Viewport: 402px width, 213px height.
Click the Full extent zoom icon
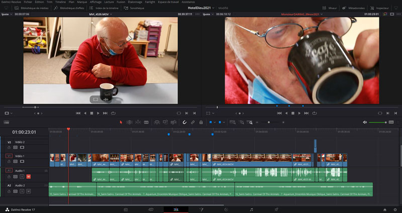(x=233, y=122)
